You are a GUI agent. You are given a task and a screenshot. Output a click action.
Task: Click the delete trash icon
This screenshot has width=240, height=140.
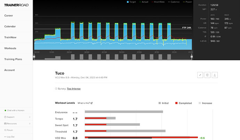[x=207, y=75]
